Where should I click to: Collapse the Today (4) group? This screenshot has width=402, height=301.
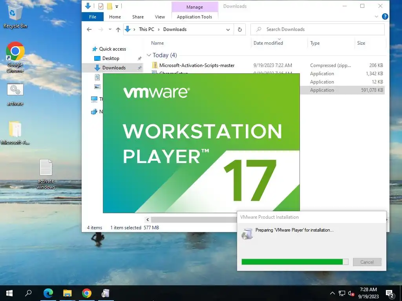point(149,55)
